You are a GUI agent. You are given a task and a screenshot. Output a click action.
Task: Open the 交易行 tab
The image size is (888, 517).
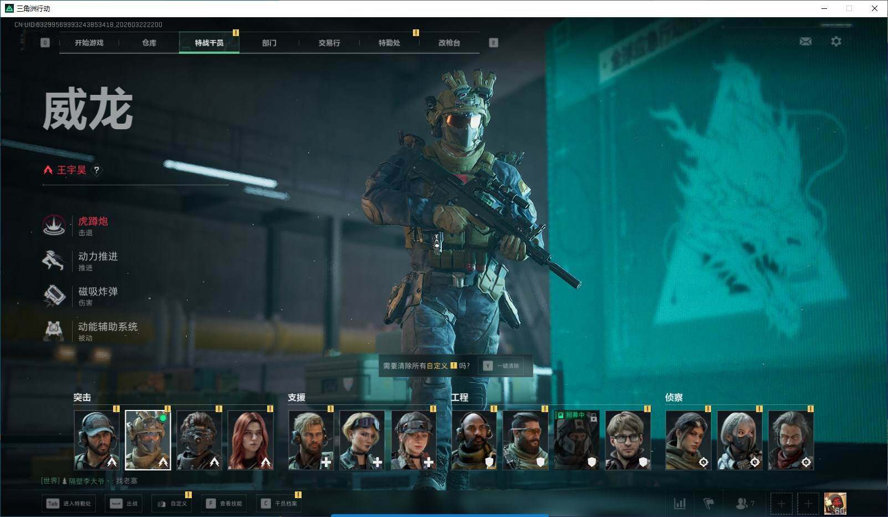click(x=329, y=43)
